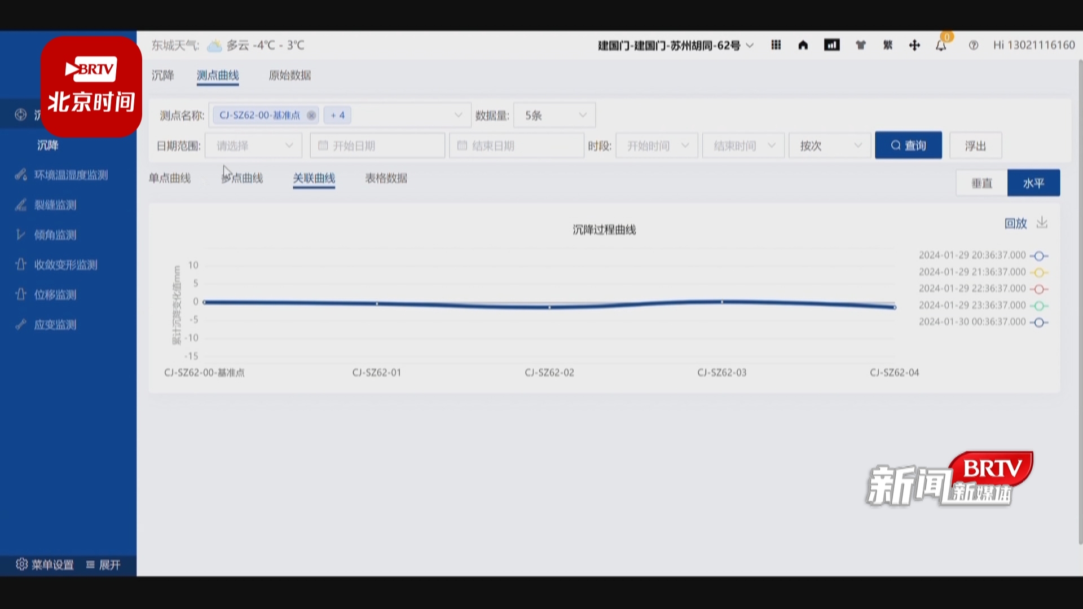Open the bar chart dashboard icon
This screenshot has height=609, width=1083.
[x=832, y=45]
